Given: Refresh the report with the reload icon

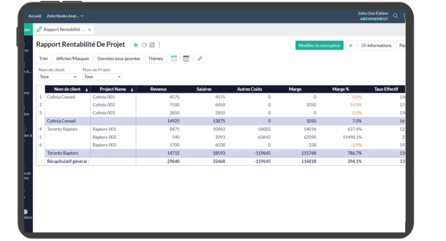Looking at the screenshot, I should click(144, 45).
